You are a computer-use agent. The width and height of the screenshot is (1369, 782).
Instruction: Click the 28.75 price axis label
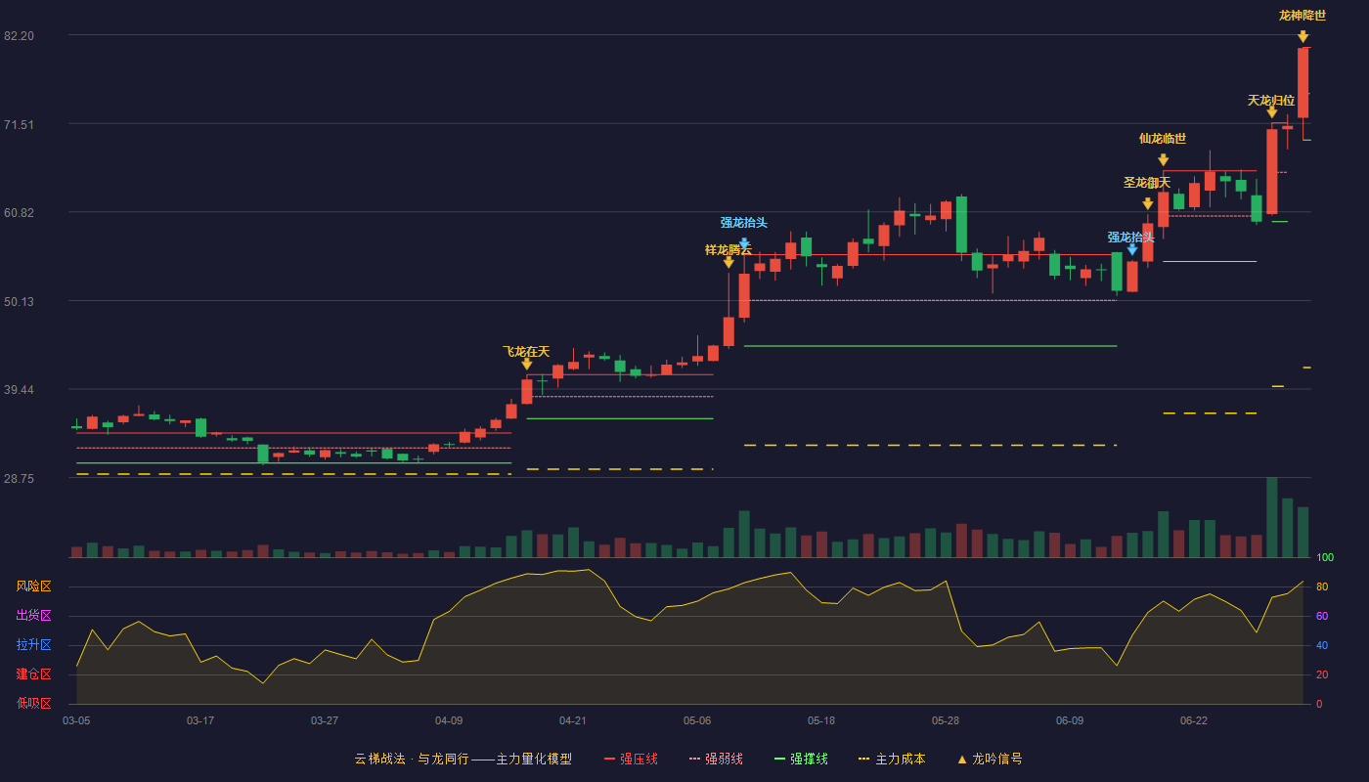(x=19, y=479)
